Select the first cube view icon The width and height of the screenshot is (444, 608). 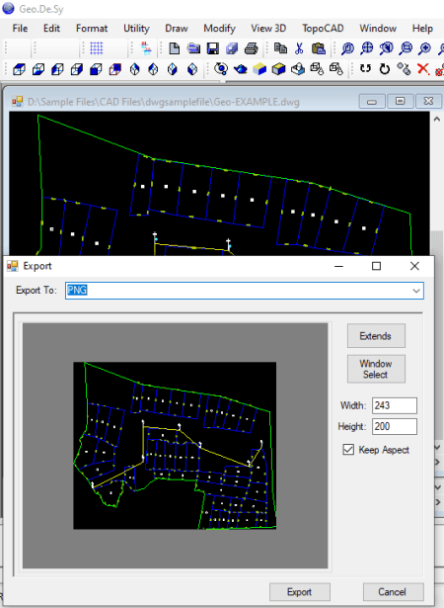coord(19,69)
